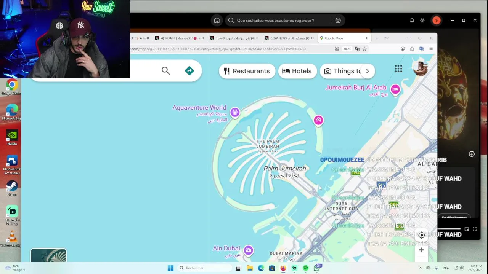Click the taskbar Rechercher search box
Viewport: 488px width, 274px height.
(x=205, y=268)
